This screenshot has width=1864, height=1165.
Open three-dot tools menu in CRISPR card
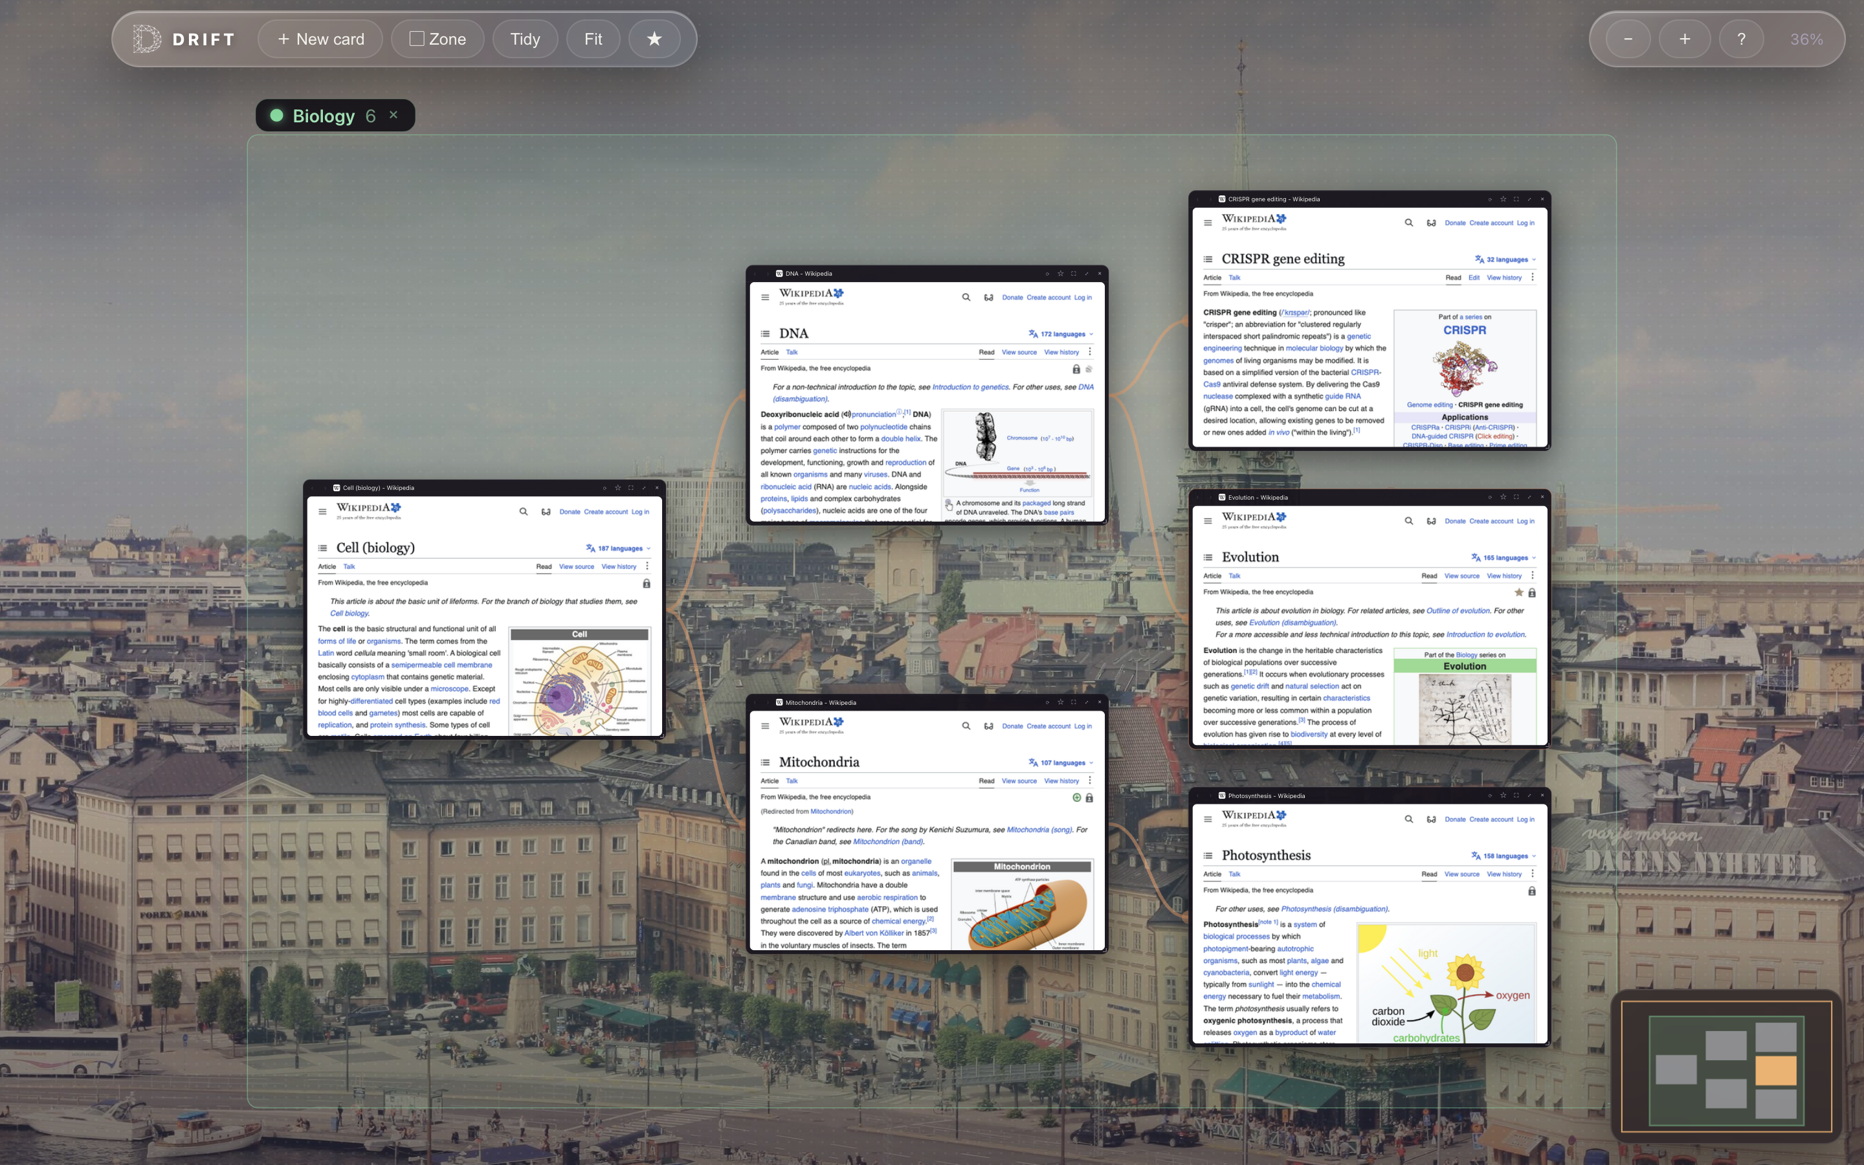coord(1533,278)
